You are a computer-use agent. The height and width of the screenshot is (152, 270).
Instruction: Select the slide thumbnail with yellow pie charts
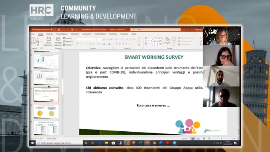click(46, 111)
